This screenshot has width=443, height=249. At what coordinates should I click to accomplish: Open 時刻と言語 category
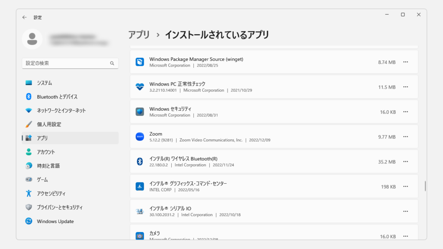pos(70,166)
